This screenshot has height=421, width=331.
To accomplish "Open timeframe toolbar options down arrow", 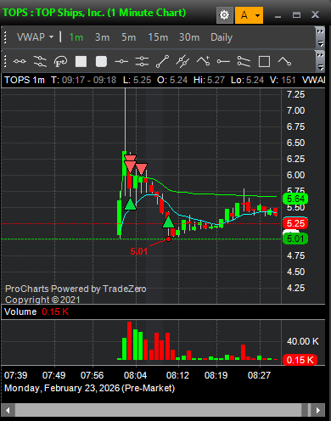I will point(321,43).
